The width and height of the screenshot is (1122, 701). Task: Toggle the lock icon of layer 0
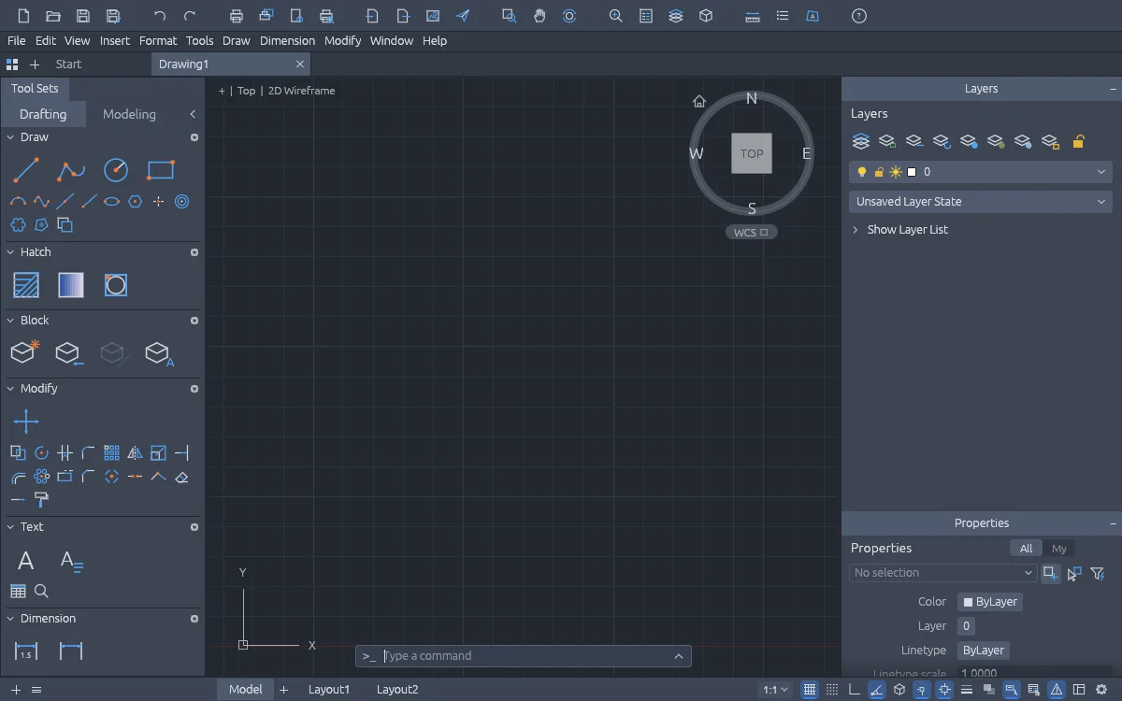pos(879,172)
